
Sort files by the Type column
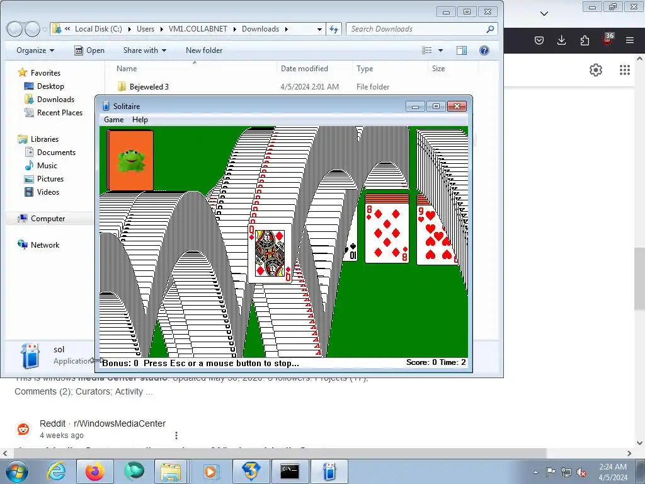pyautogui.click(x=365, y=69)
